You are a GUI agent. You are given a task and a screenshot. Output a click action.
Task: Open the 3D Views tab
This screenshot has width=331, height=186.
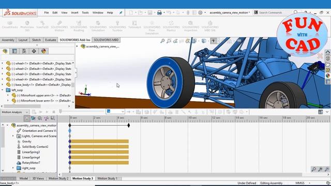(x=38, y=178)
